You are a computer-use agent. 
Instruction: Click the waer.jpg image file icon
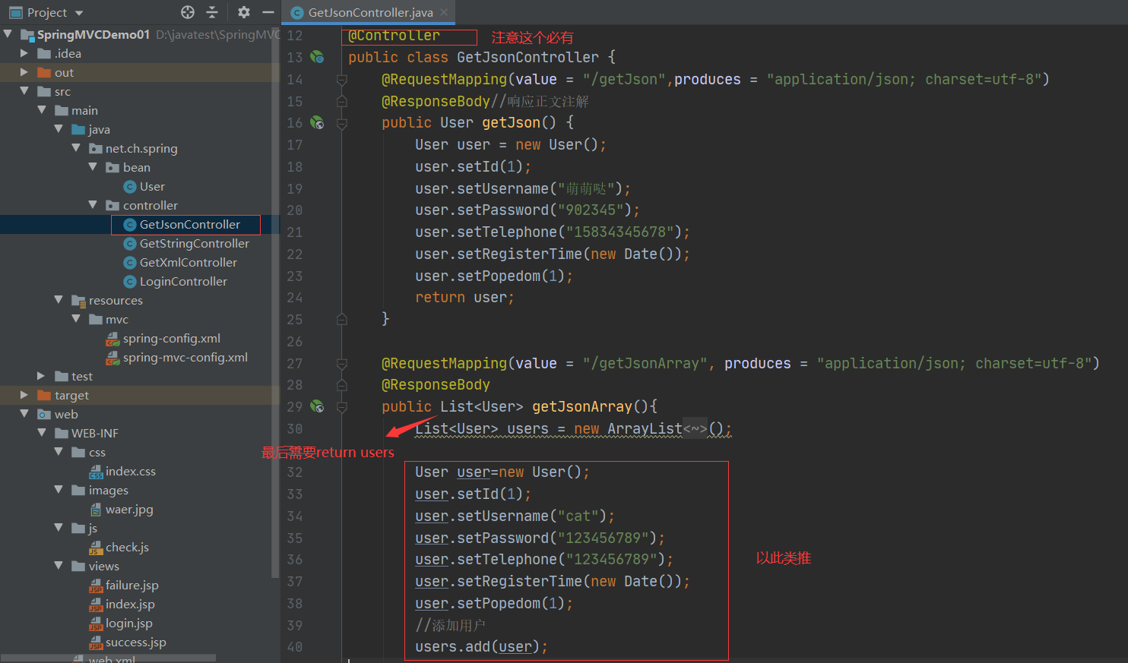[96, 510]
